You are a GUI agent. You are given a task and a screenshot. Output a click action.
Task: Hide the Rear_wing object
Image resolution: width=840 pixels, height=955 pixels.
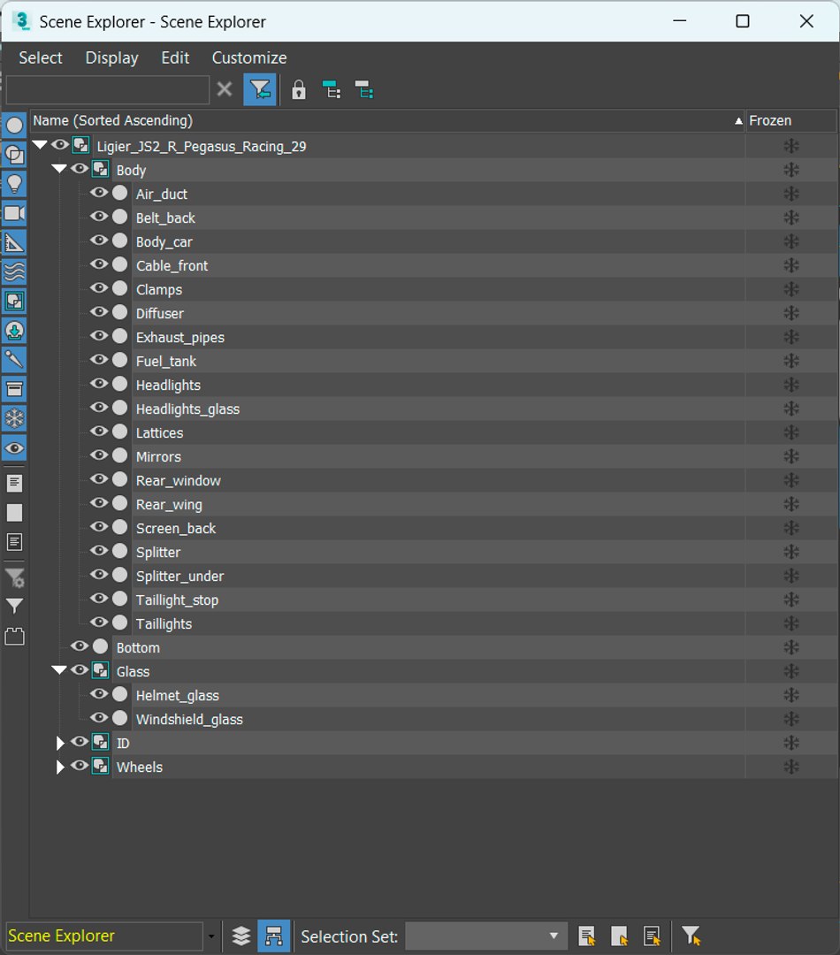(99, 504)
